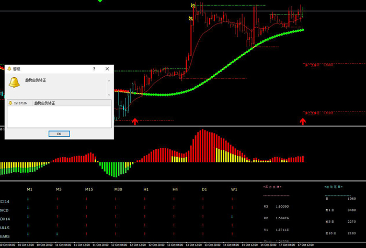Click the down arrow of the alert message scrollbar
The width and height of the screenshot is (366, 248).
tap(109, 95)
